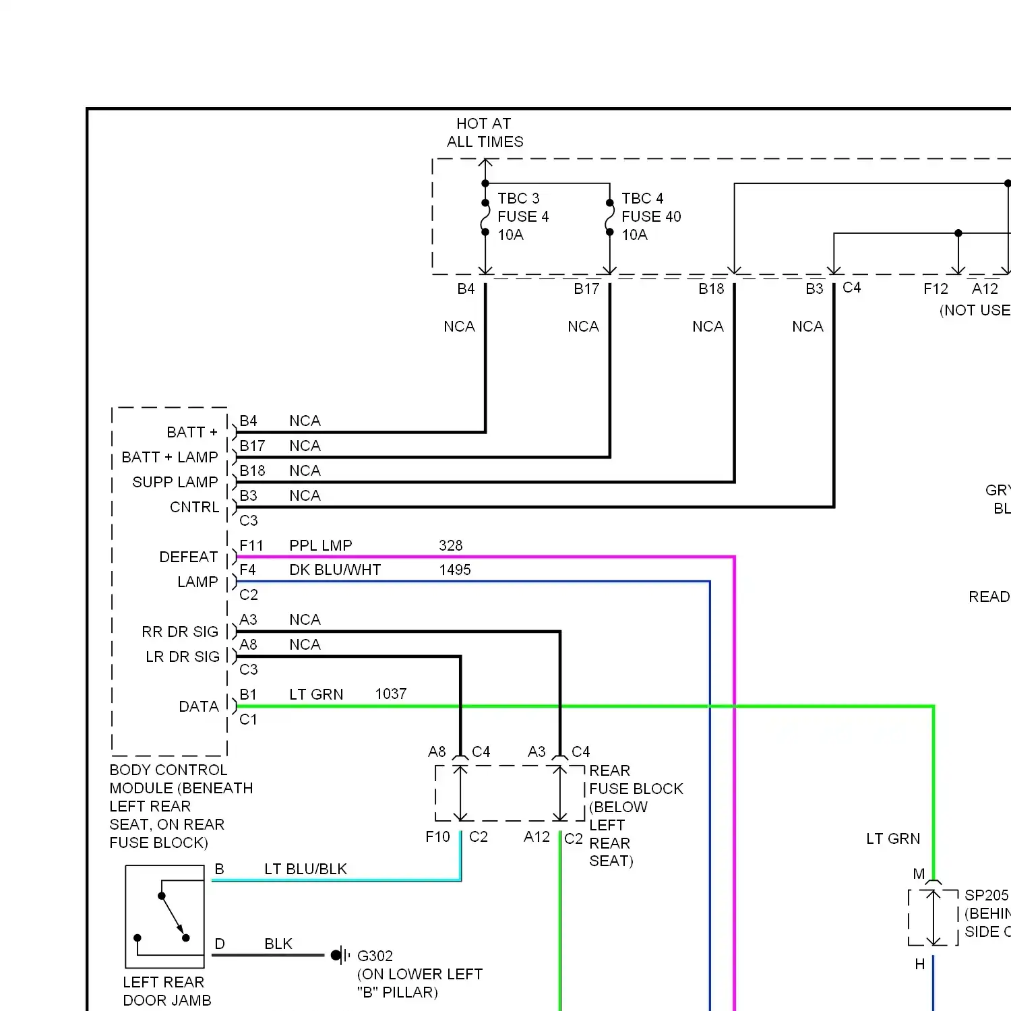This screenshot has width=1011, height=1011.
Task: Select the 'SP205' splice label
Action: (x=987, y=895)
